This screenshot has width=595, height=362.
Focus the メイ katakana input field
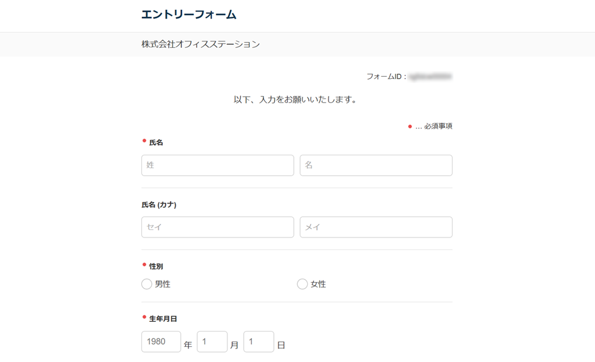[x=376, y=228]
